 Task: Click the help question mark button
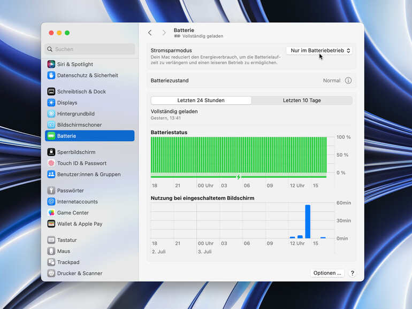[x=352, y=273]
